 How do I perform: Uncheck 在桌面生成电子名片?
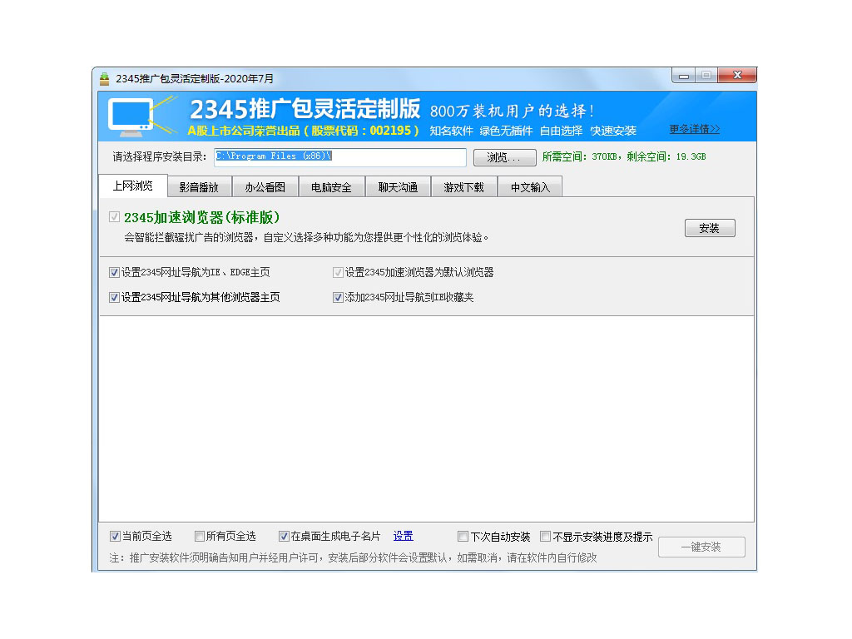[x=284, y=537]
